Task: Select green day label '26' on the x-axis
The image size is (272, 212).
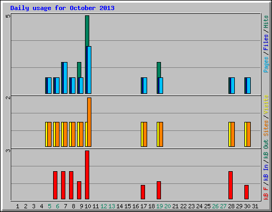Action: tap(215, 206)
